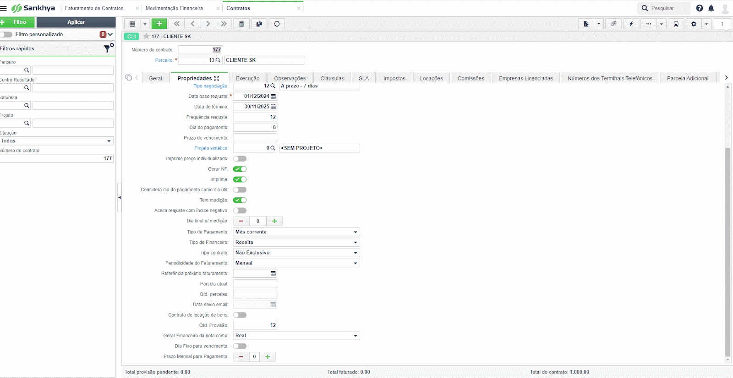The width and height of the screenshot is (733, 378).
Task: Open calendar for Referência próximo faturamento
Action: [273, 273]
